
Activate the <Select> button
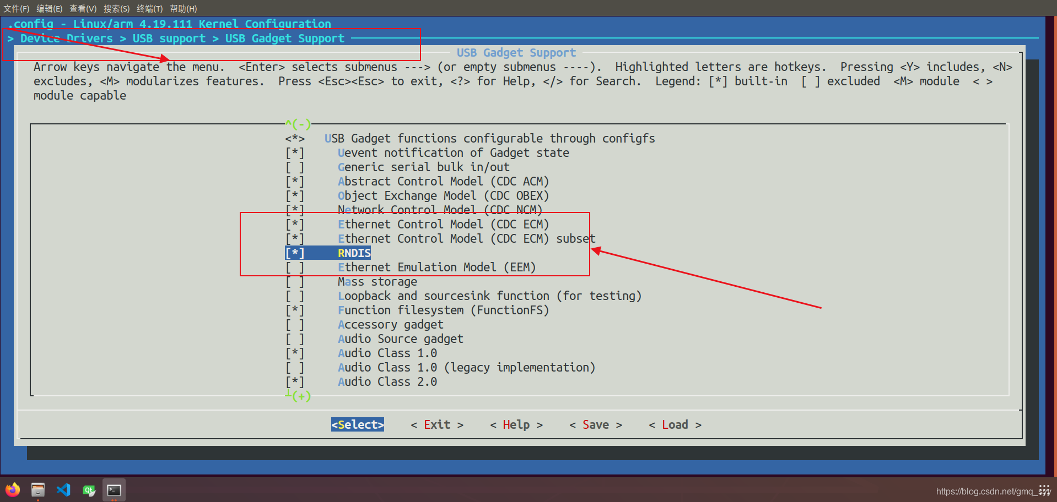click(358, 424)
